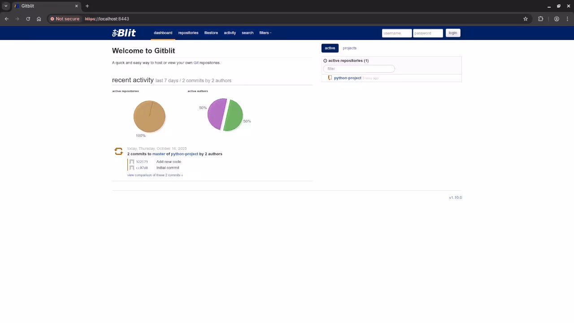Screen dimensions: 574x323
Task: Click the orange commits activity icon
Action: click(x=118, y=152)
